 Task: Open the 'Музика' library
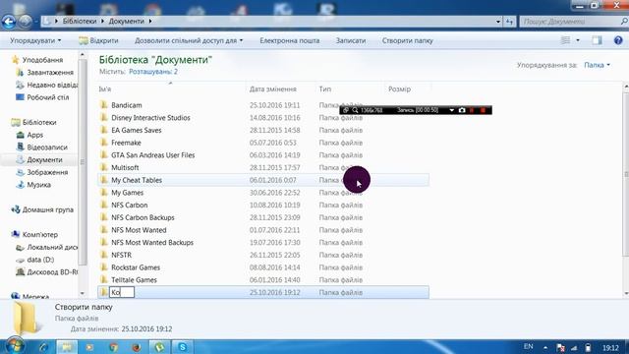pos(38,185)
